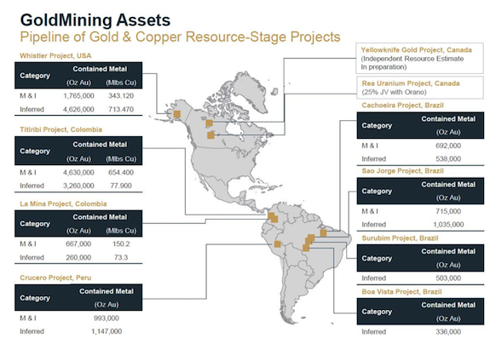This screenshot has width=490, height=338.
Task: Click Whistler's Inferred 4,626,000 oz gold value
Action: 78,110
